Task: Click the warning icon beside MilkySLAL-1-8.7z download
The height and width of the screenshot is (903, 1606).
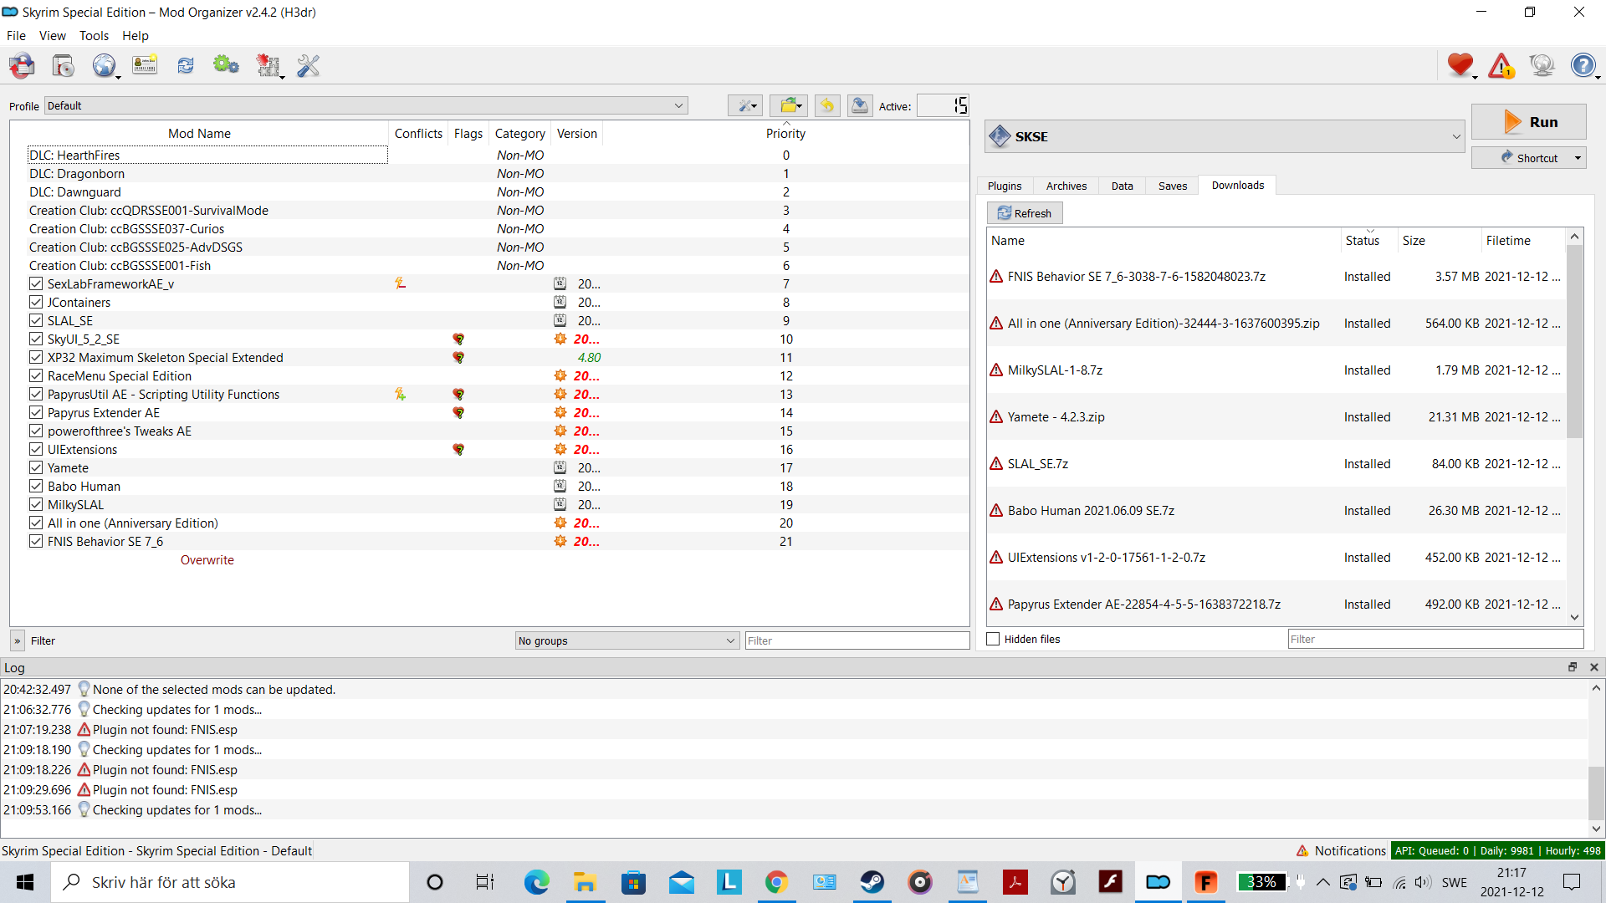Action: 996,370
